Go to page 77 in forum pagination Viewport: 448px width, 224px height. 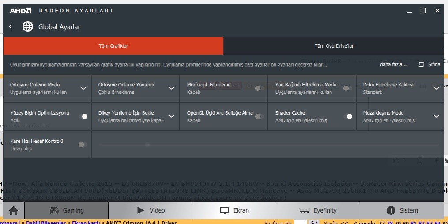click(382, 222)
